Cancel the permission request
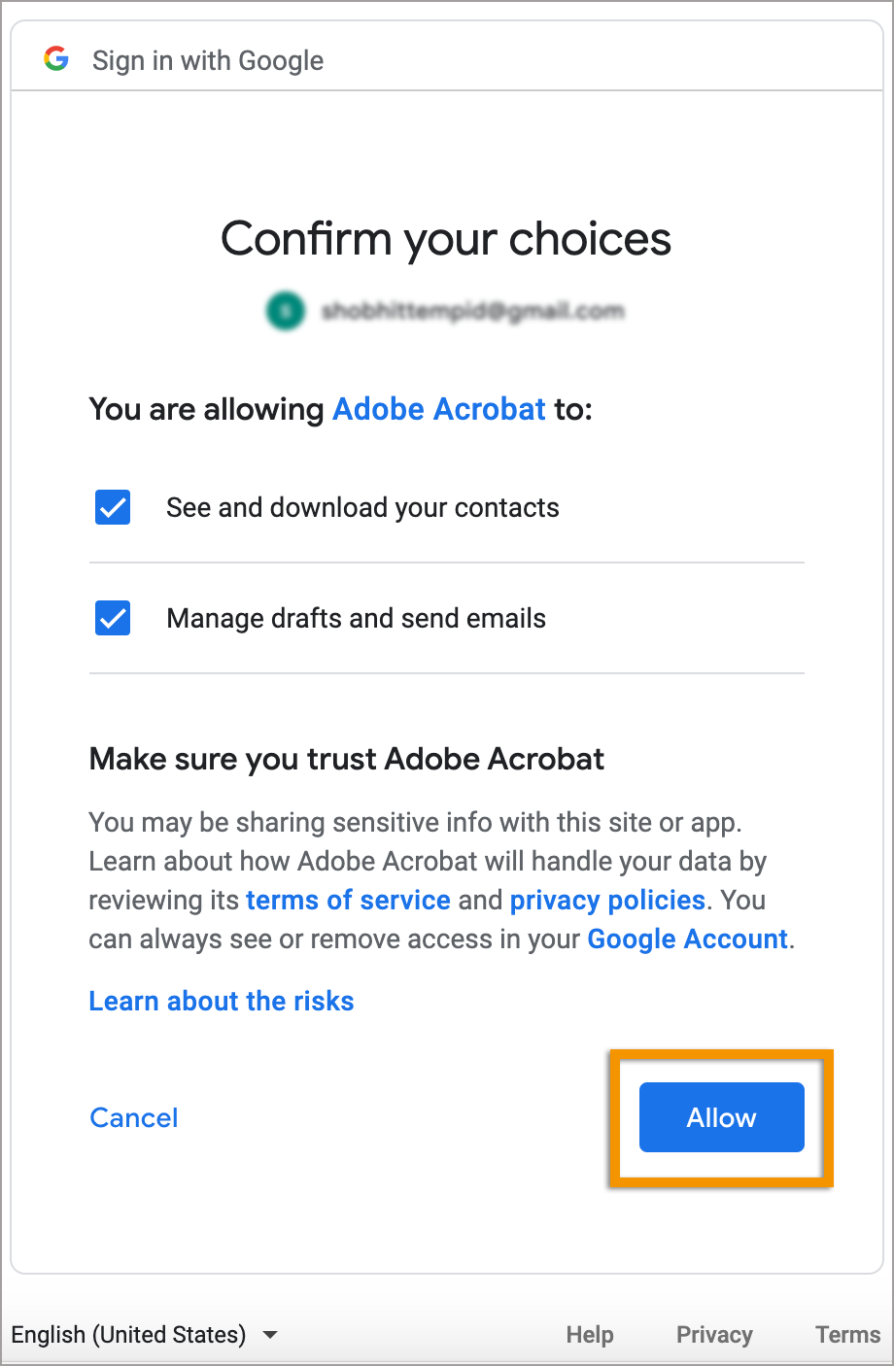894x1366 pixels. [134, 1117]
